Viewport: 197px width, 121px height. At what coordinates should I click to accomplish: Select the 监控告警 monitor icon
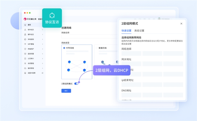[x=25, y=54]
